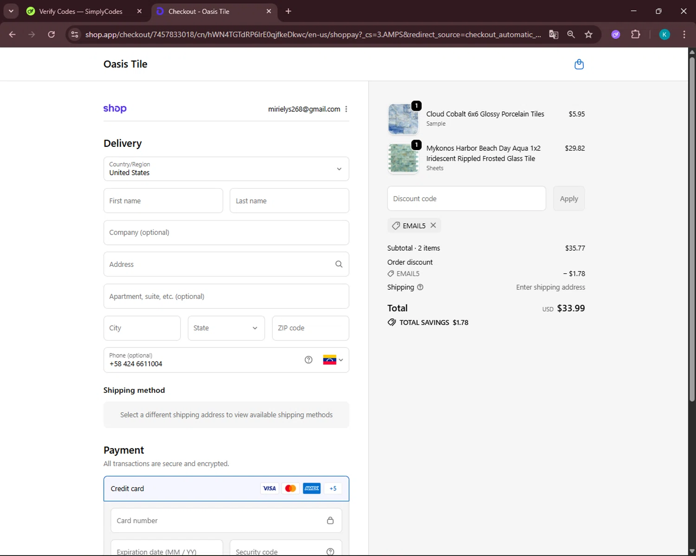The image size is (696, 556).
Task: Click the address search magnifier icon
Action: [x=339, y=264]
